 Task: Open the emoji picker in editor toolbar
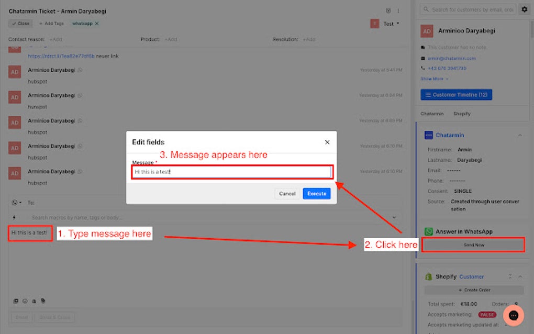pyautogui.click(x=25, y=301)
